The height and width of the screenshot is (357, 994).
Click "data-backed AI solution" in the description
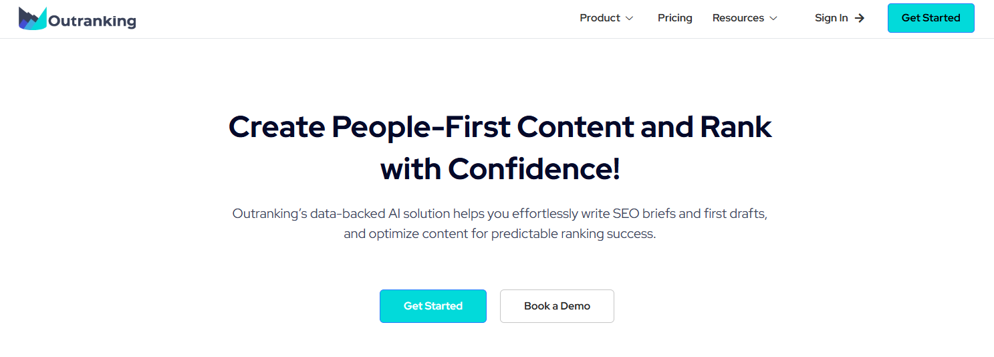click(x=375, y=214)
